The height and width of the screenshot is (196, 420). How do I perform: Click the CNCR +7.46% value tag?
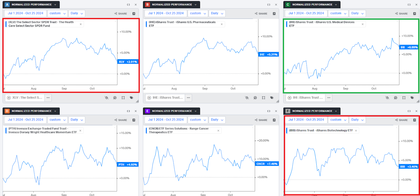(x=267, y=164)
